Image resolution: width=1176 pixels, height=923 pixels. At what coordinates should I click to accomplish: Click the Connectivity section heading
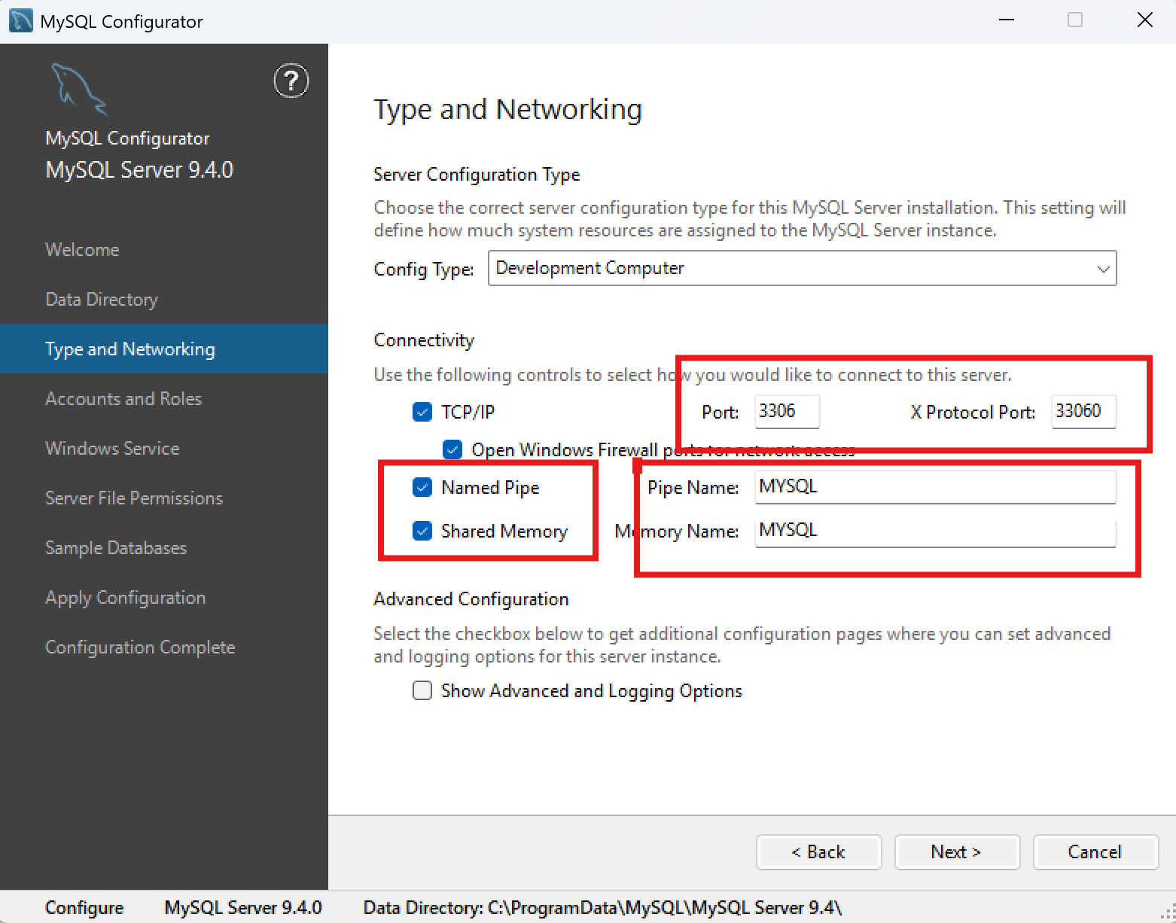tap(424, 340)
